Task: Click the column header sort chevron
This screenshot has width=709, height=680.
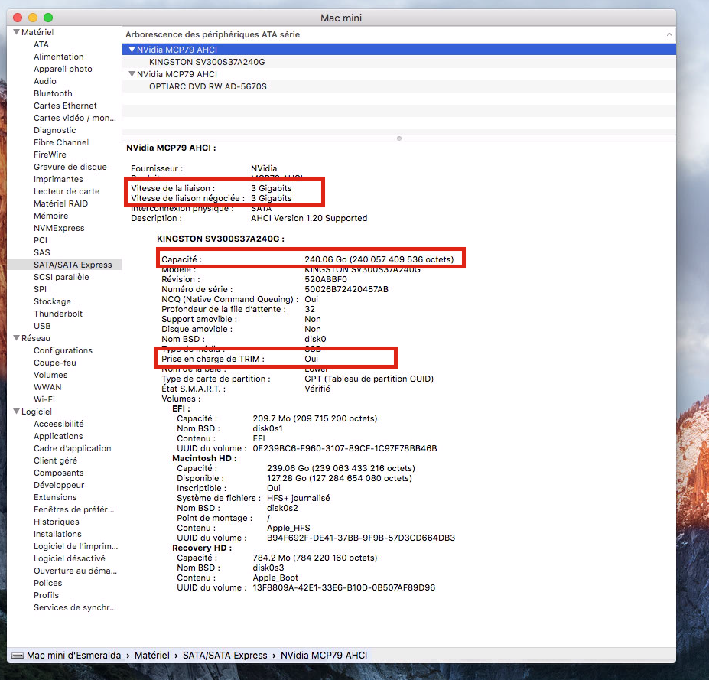Action: (669, 34)
